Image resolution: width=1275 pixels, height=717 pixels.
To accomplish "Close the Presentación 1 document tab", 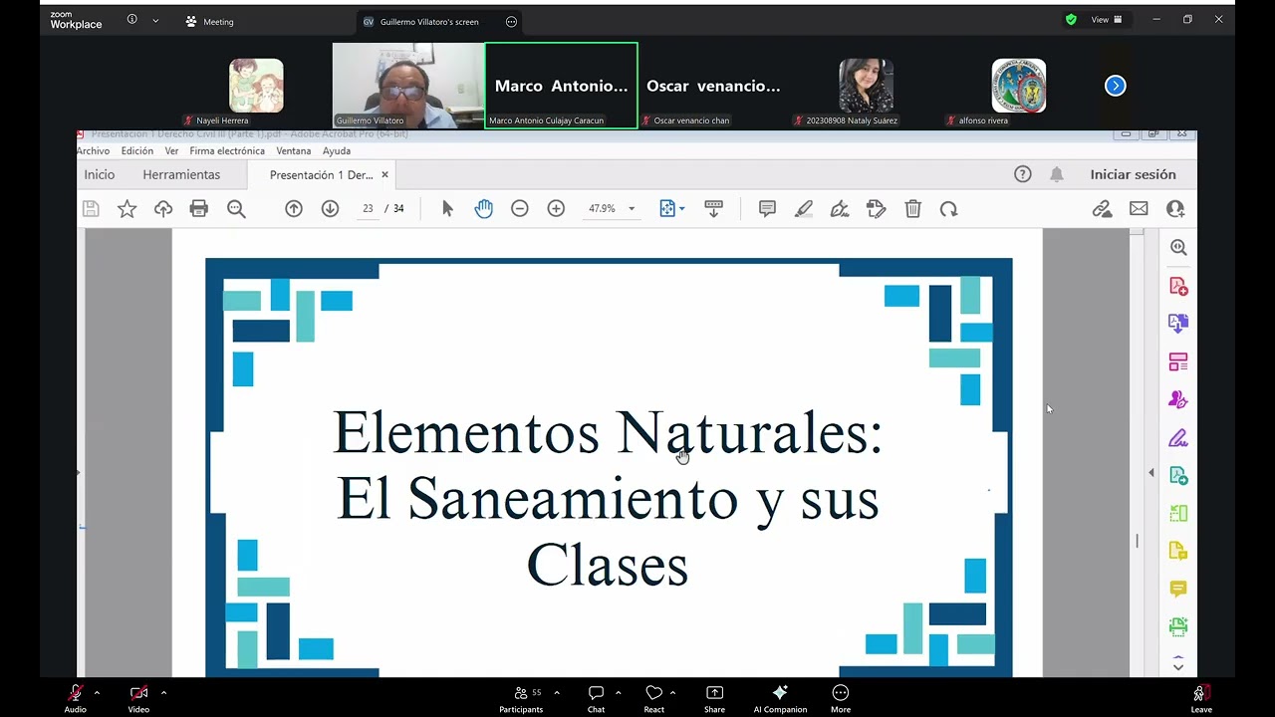I will [x=384, y=175].
